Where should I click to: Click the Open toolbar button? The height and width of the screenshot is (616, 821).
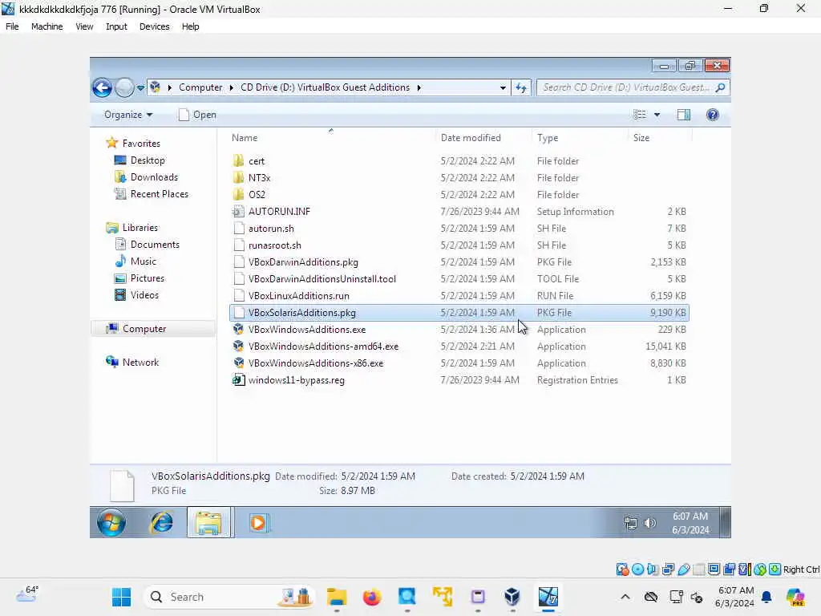(197, 115)
